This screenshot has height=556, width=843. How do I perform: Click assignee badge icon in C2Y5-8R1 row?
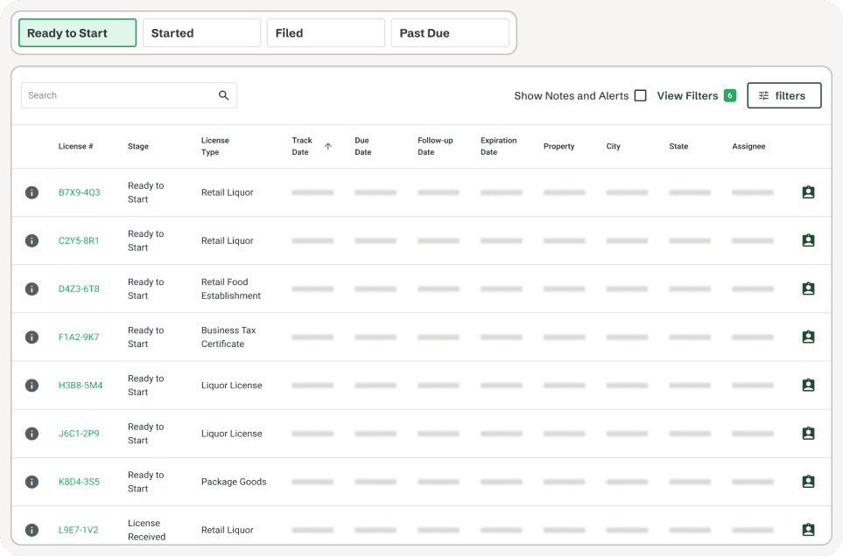(x=808, y=240)
